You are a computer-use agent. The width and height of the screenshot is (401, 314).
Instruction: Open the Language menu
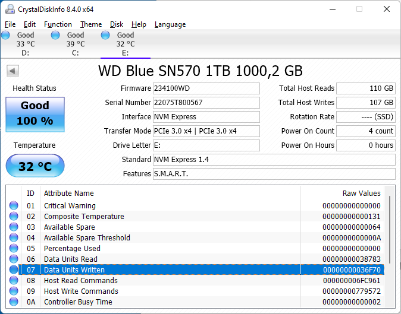(170, 24)
